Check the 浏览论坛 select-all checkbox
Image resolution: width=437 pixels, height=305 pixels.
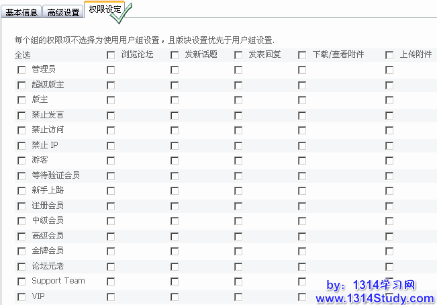point(111,55)
